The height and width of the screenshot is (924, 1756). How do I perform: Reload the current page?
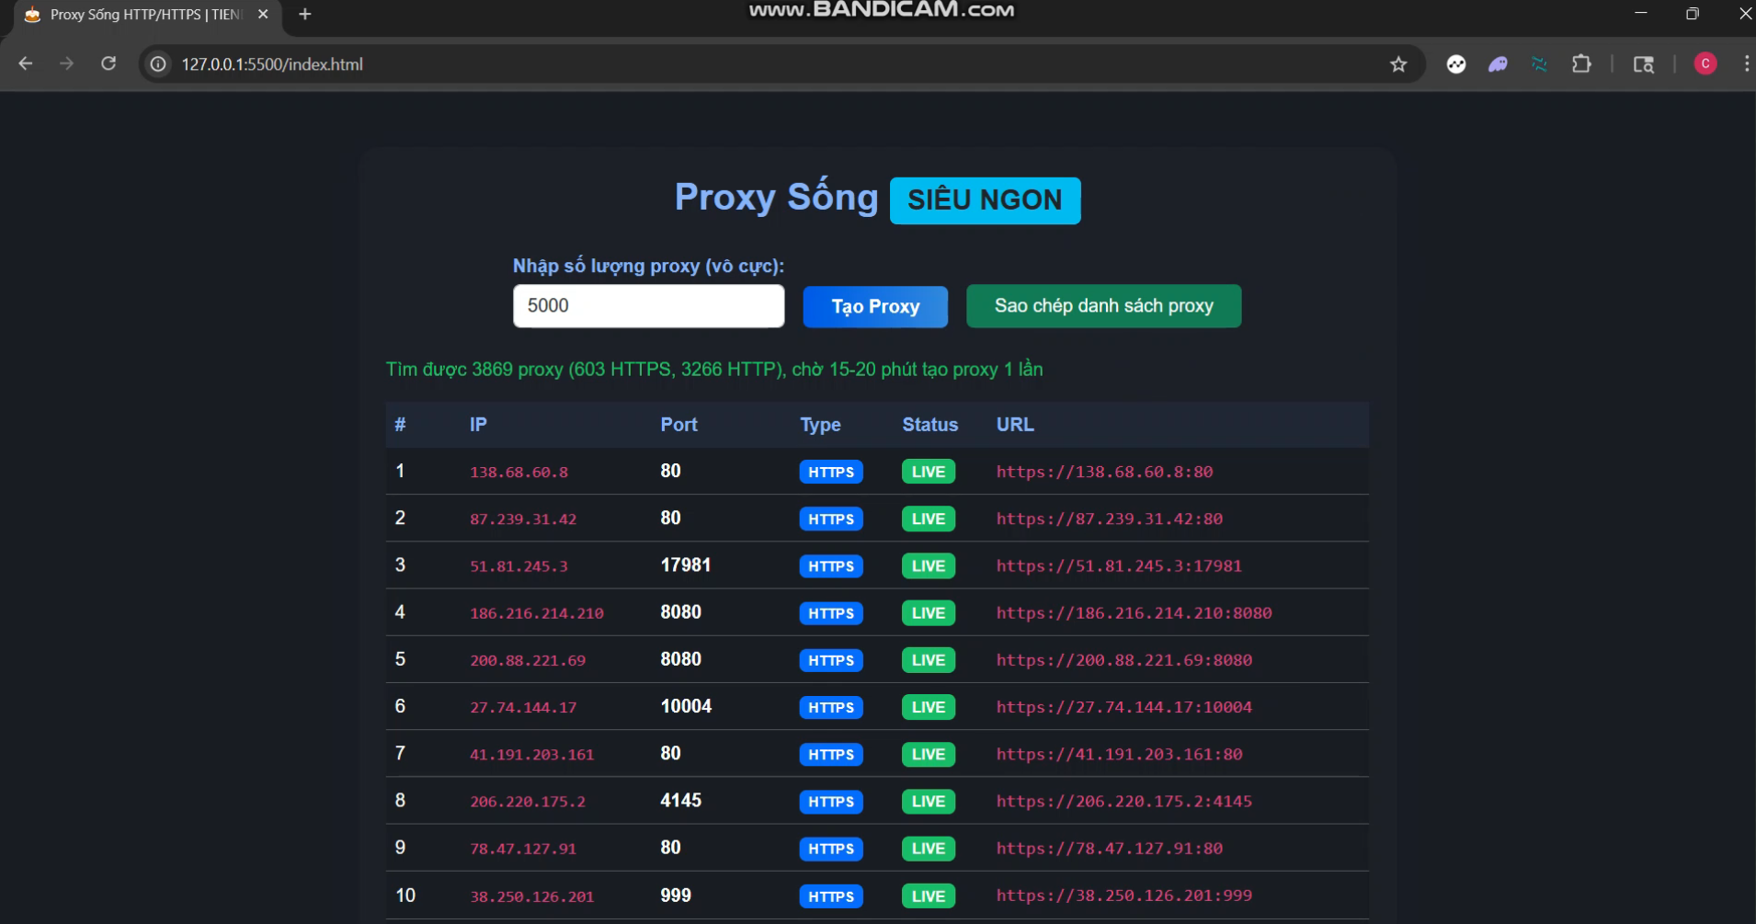click(108, 63)
